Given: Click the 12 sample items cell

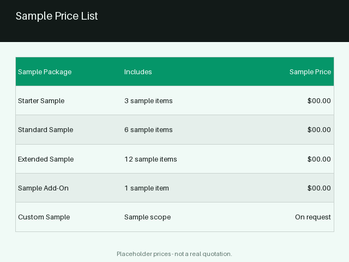Looking at the screenshot, I should point(151,159).
